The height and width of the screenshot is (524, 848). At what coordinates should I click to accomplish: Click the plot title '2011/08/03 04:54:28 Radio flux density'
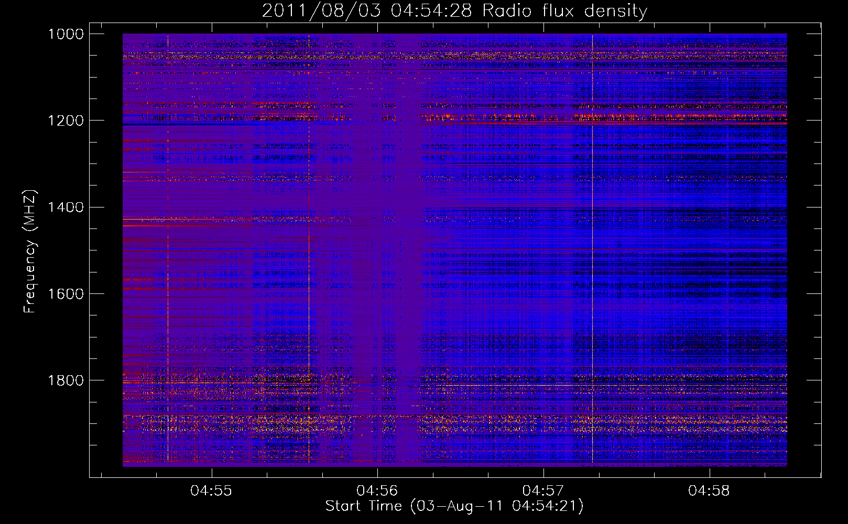454,10
